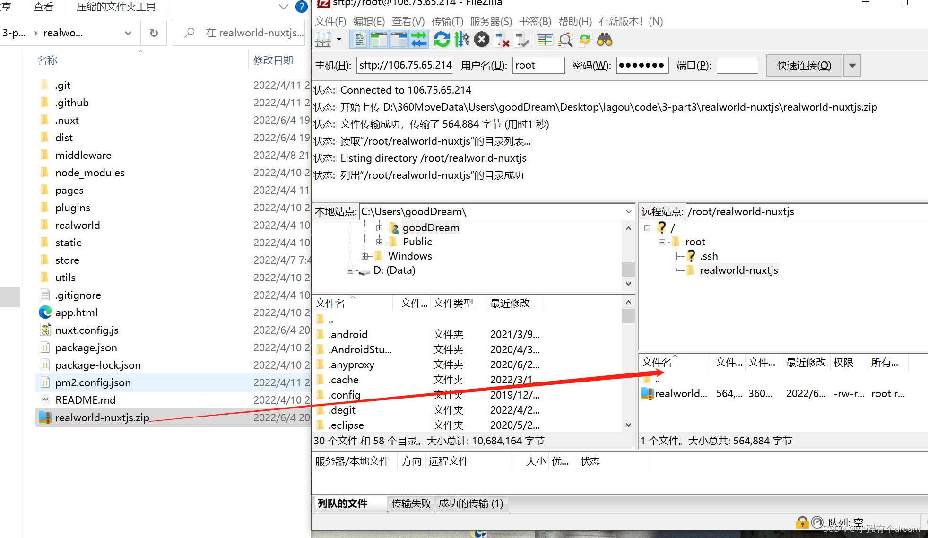Open Explorer help via question mark
This screenshot has width=928, height=538.
coord(301,7)
